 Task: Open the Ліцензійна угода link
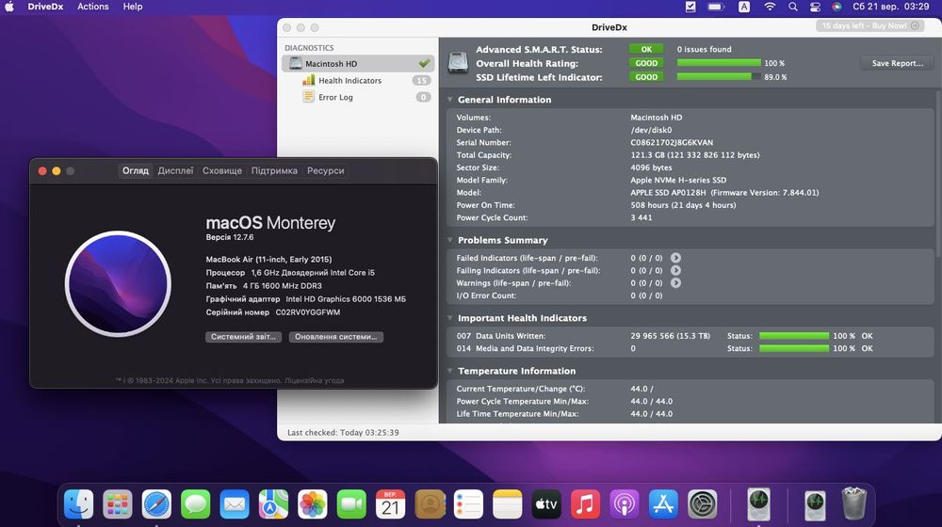(314, 380)
